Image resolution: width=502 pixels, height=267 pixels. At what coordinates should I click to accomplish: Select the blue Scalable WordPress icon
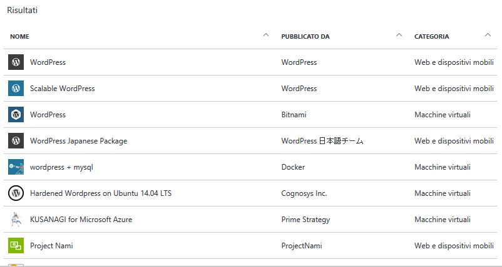tap(16, 89)
